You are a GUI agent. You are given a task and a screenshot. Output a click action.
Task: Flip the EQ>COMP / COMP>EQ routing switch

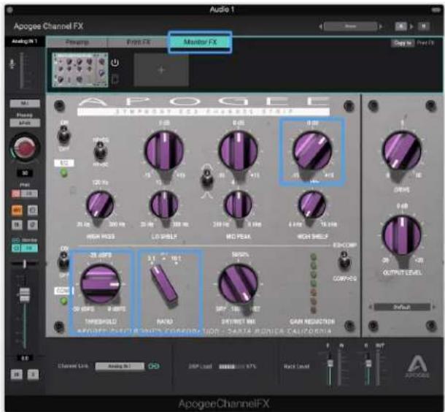point(344,262)
